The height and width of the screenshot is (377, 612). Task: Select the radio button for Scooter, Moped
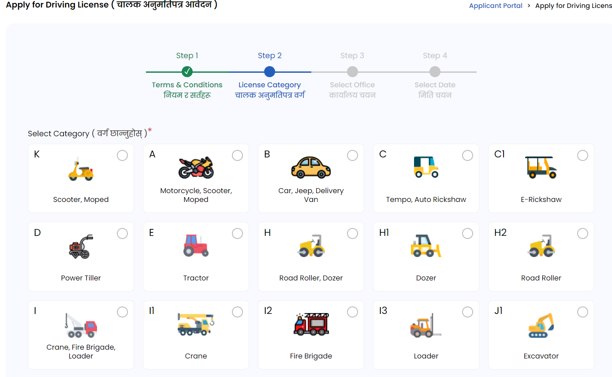point(122,155)
